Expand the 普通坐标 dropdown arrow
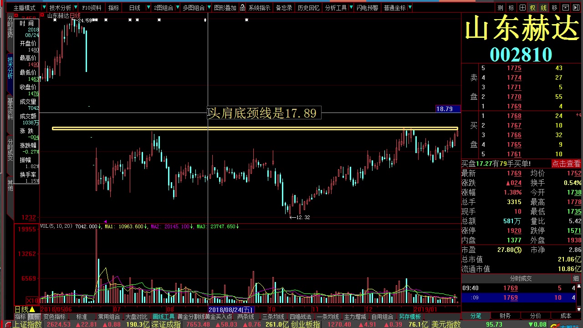The image size is (583, 328). click(x=410, y=8)
